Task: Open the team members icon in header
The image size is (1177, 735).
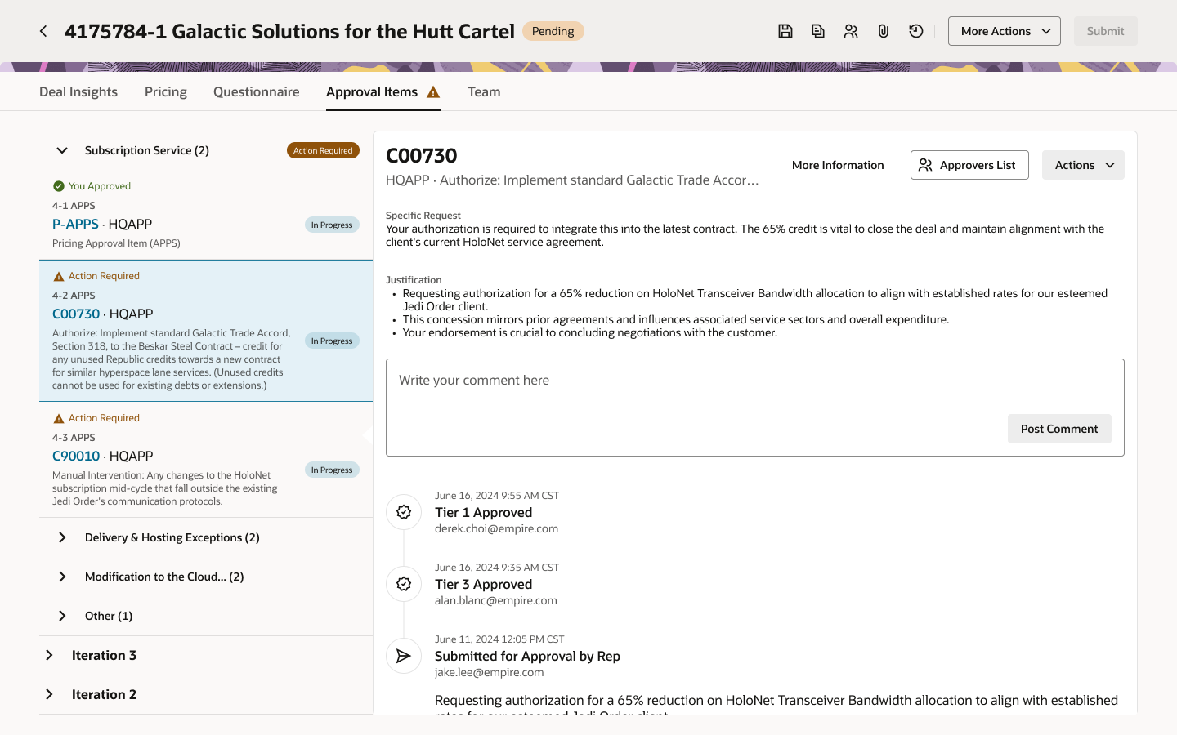Action: click(851, 31)
